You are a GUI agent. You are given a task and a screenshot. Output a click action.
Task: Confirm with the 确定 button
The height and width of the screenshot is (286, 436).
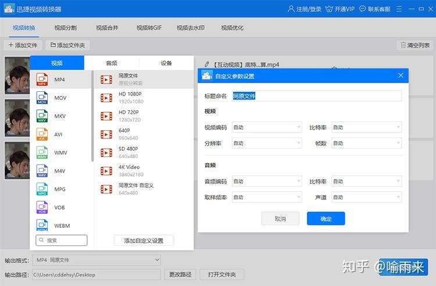pyautogui.click(x=326, y=219)
